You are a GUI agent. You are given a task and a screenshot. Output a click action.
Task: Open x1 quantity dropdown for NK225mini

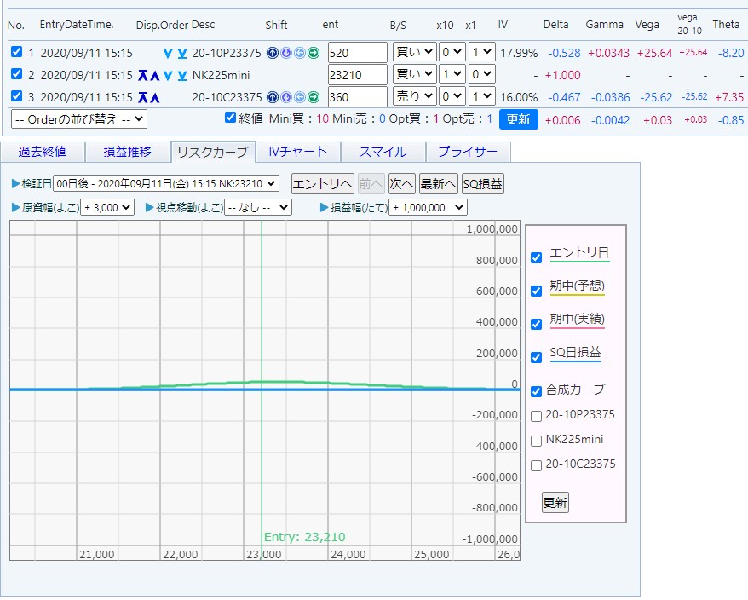pyautogui.click(x=482, y=74)
